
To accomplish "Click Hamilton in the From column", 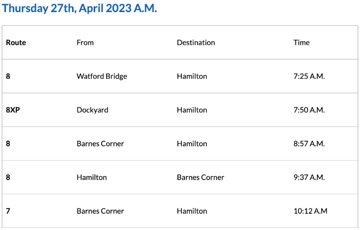I will (x=92, y=177).
